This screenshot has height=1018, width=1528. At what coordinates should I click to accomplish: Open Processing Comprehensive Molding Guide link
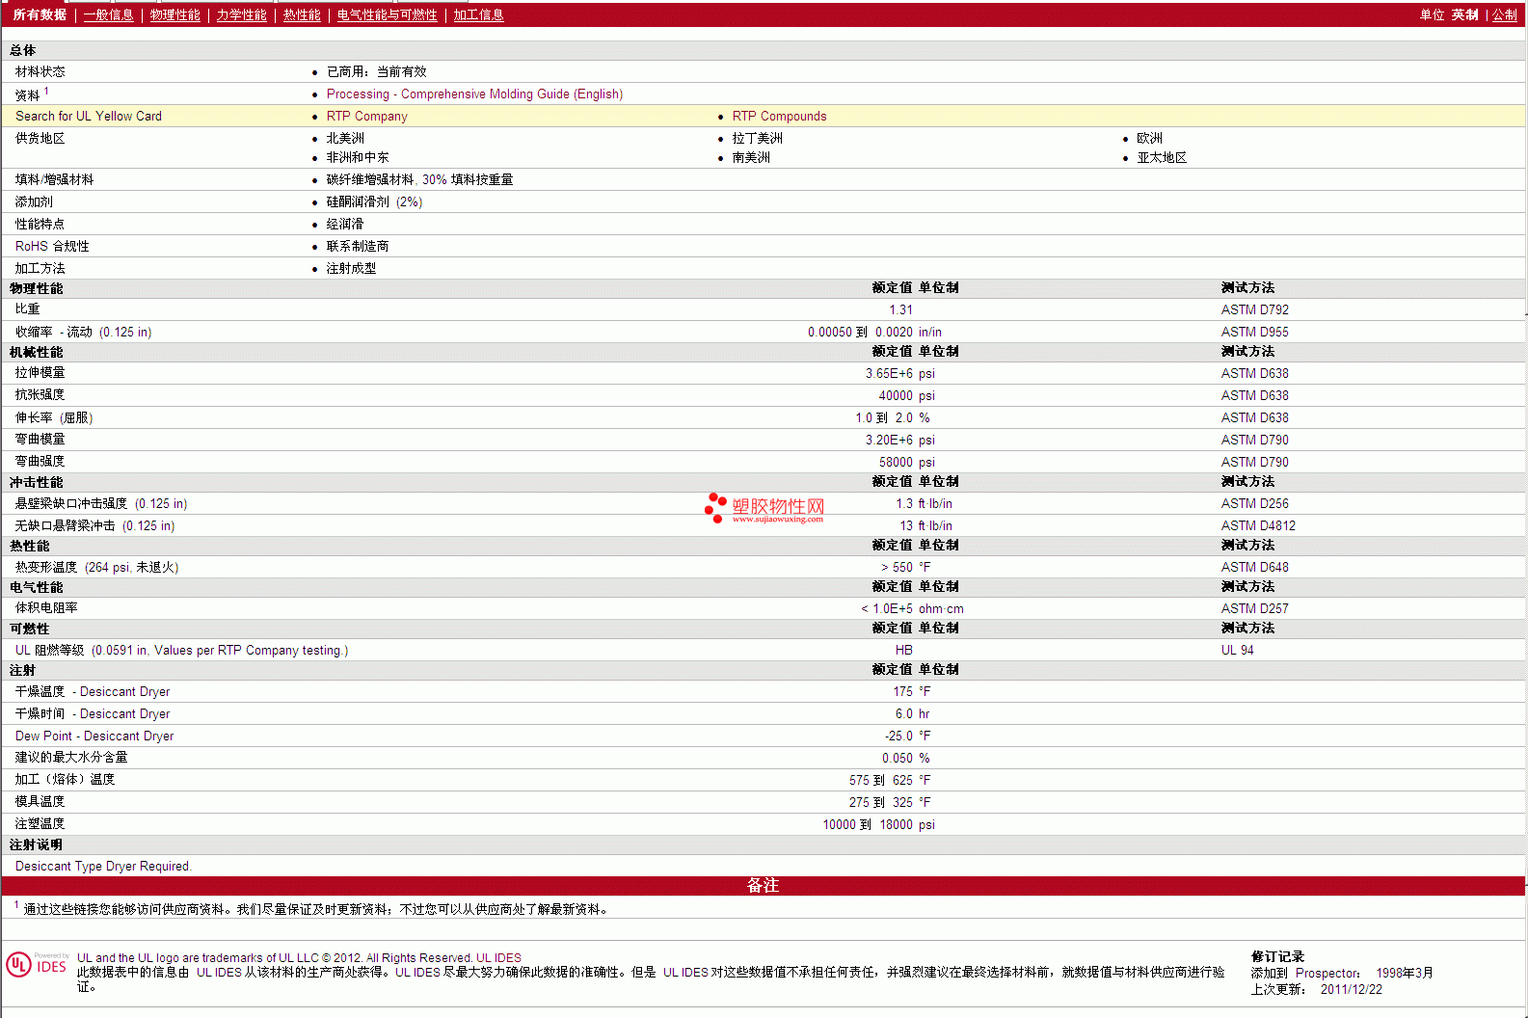tap(474, 94)
